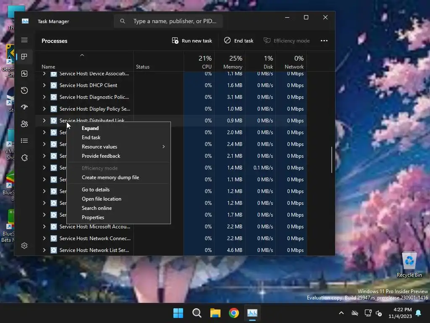Sort by Memory column header

point(230,62)
